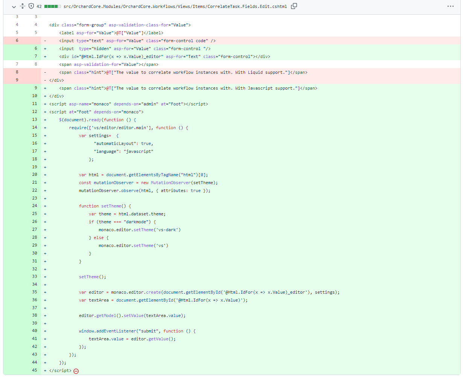
Task: Click the setTheme('vs') line
Action: [232, 245]
